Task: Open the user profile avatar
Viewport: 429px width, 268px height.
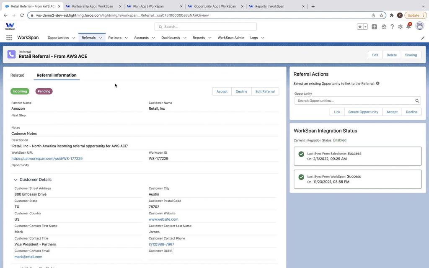Action: pyautogui.click(x=420, y=26)
